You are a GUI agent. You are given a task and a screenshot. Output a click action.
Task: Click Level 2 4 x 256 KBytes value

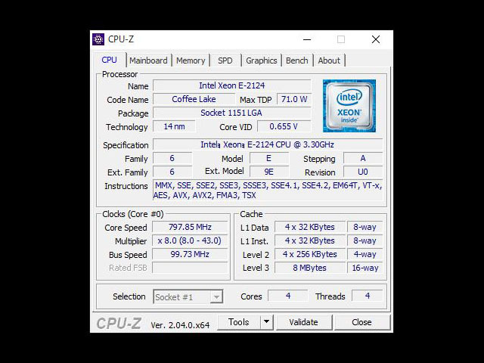310,254
